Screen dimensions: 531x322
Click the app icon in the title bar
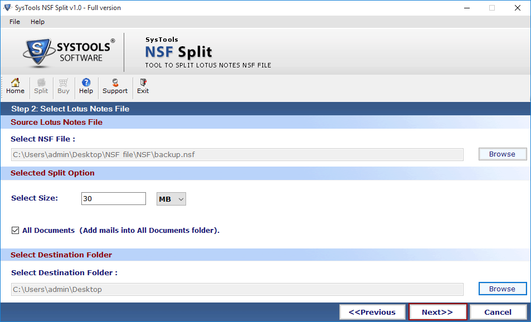click(7, 7)
